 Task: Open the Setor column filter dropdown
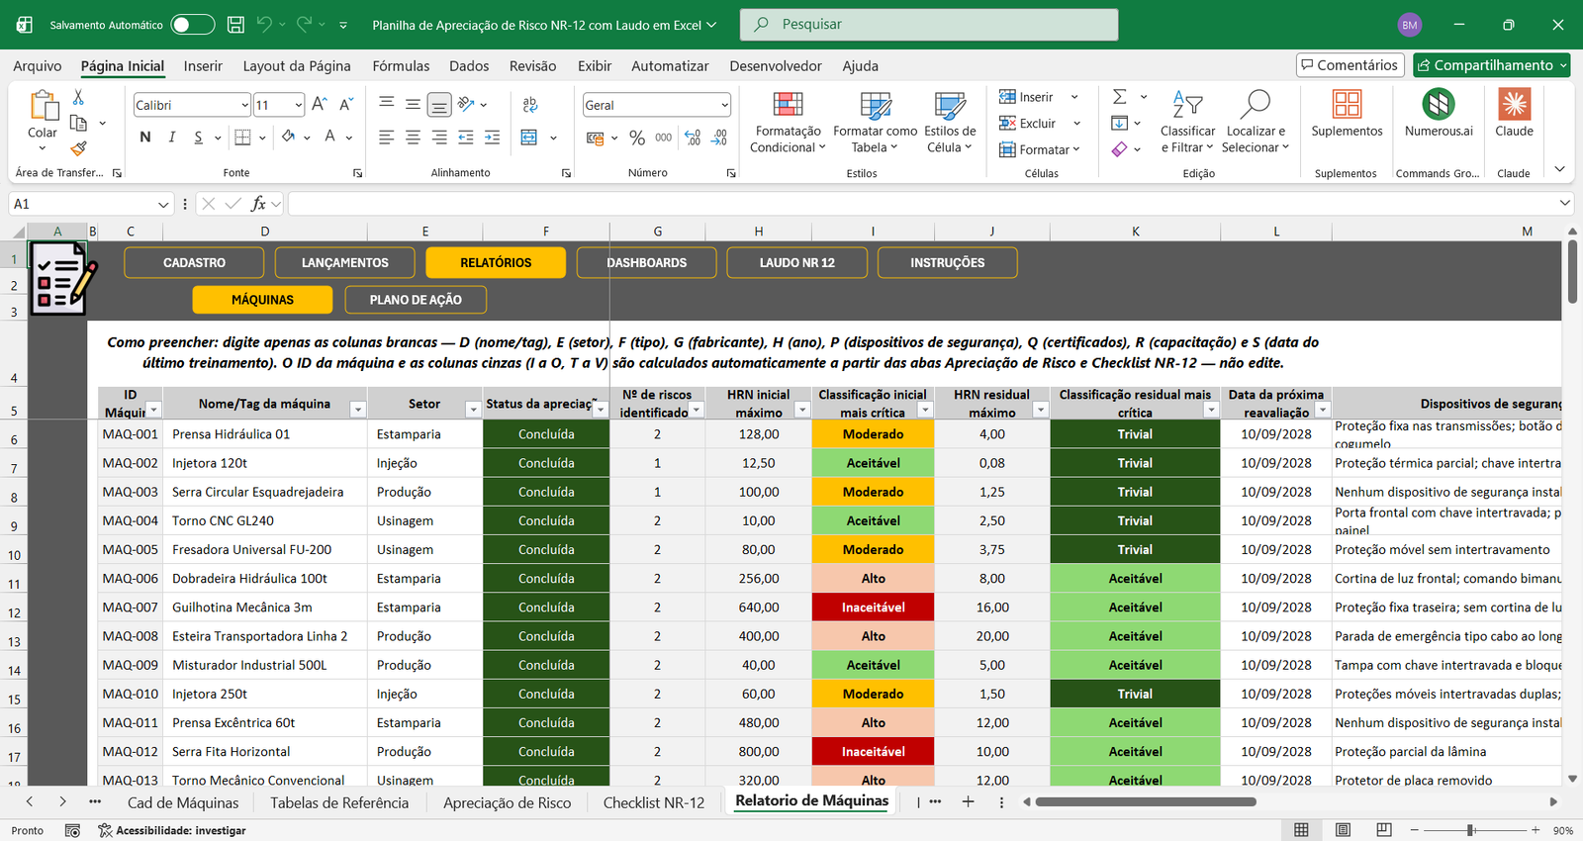[473, 409]
